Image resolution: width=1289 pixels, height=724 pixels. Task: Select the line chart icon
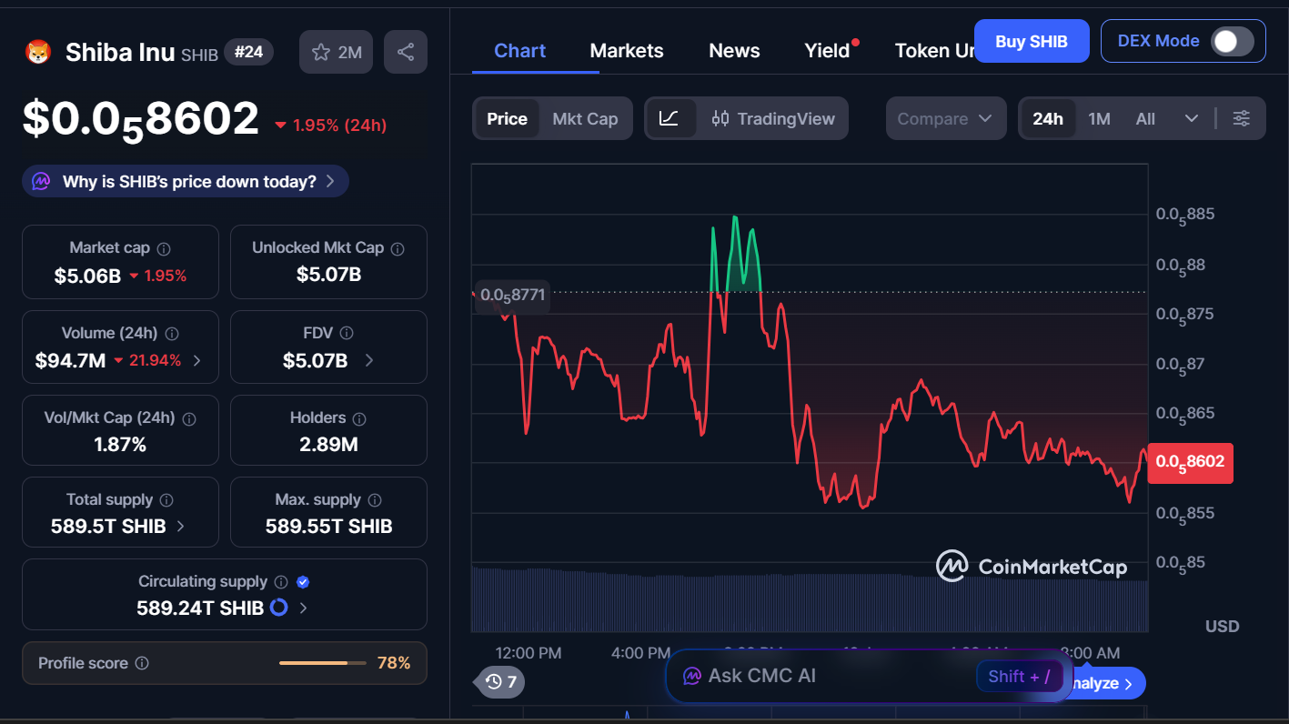point(670,118)
